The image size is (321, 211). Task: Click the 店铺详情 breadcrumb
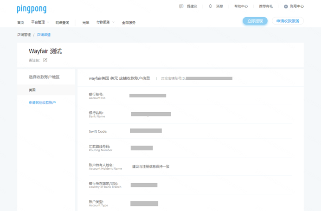[x=44, y=35]
